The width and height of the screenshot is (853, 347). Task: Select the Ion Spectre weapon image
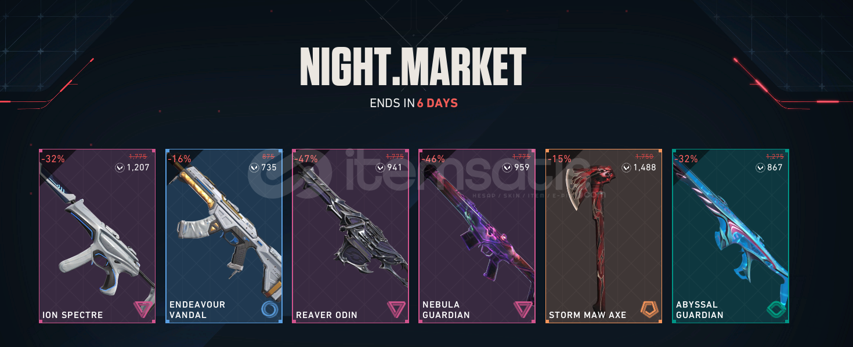pos(97,238)
